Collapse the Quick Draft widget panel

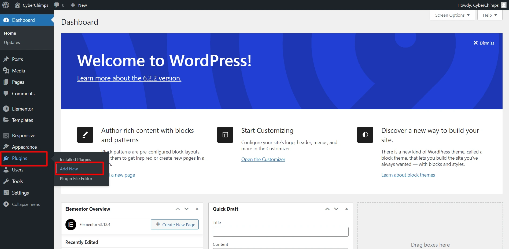(347, 209)
